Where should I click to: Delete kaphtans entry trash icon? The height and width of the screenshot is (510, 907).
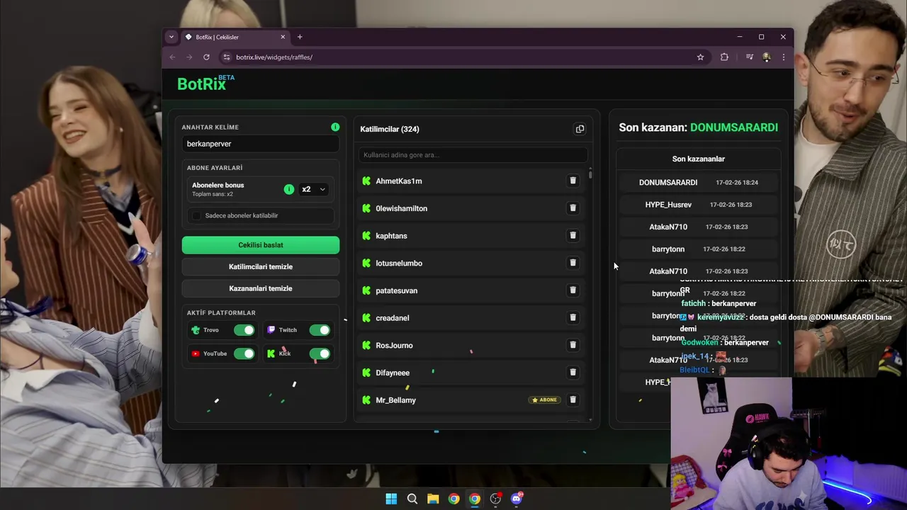point(573,235)
